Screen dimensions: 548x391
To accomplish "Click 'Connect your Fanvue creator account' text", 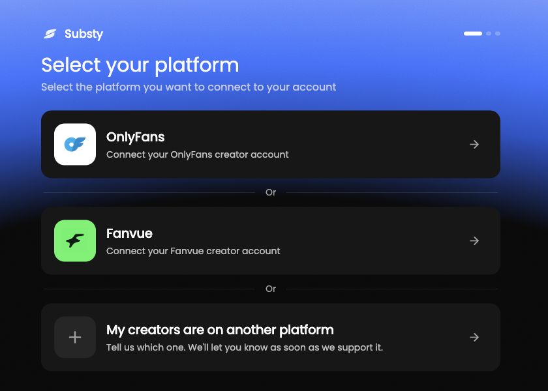I will pyautogui.click(x=193, y=251).
